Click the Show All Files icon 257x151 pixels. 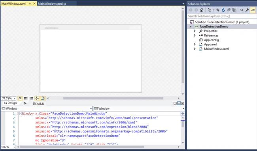point(234,10)
